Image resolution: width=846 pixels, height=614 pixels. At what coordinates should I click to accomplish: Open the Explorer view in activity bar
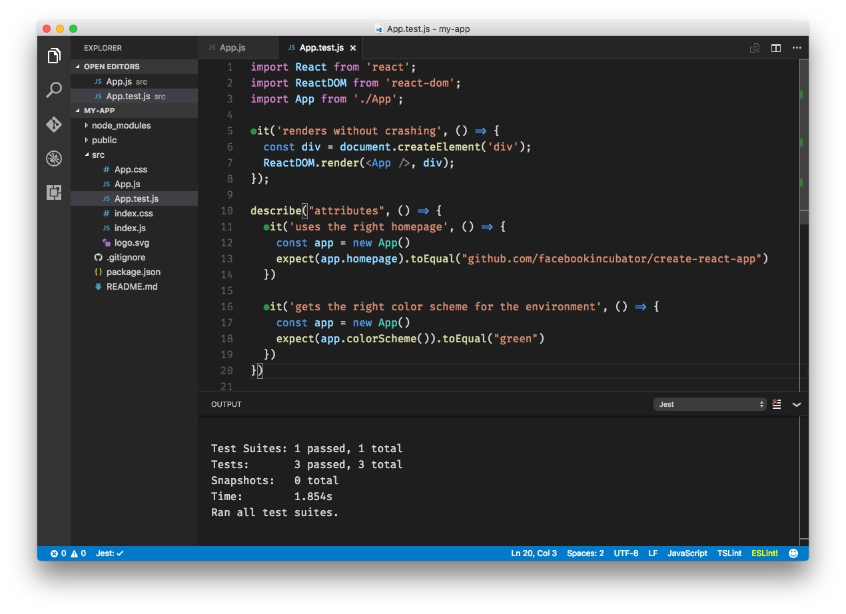54,56
